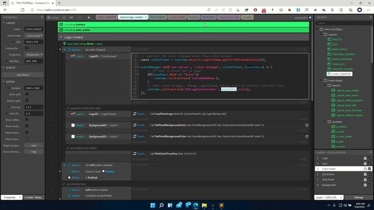Click eventData highlighted in script editor
Screen dimensions: 374x210
coord(228,89)
